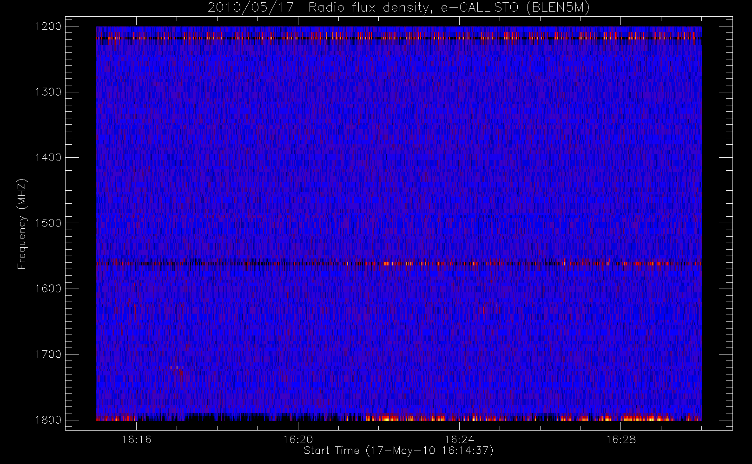Click the 'Start Time (17-May-10 16:14:37)' label
Viewport: 752px width, 464px height.
(x=399, y=451)
